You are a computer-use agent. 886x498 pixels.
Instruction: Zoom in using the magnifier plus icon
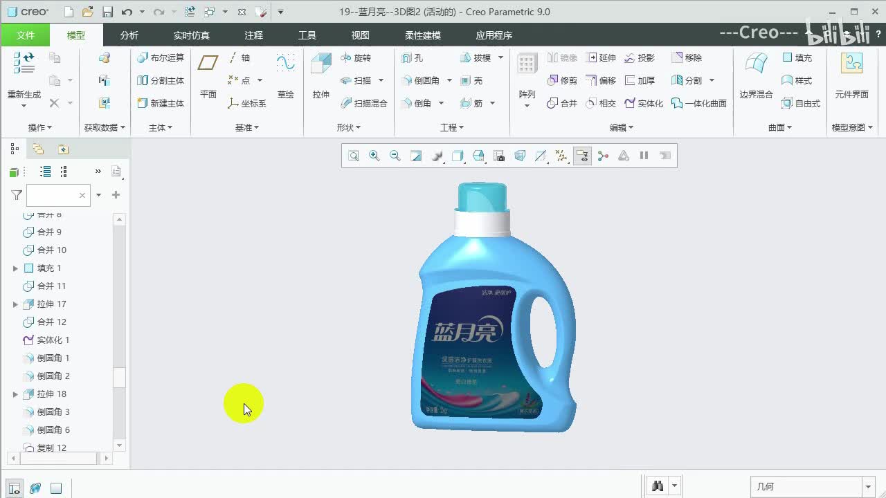374,156
